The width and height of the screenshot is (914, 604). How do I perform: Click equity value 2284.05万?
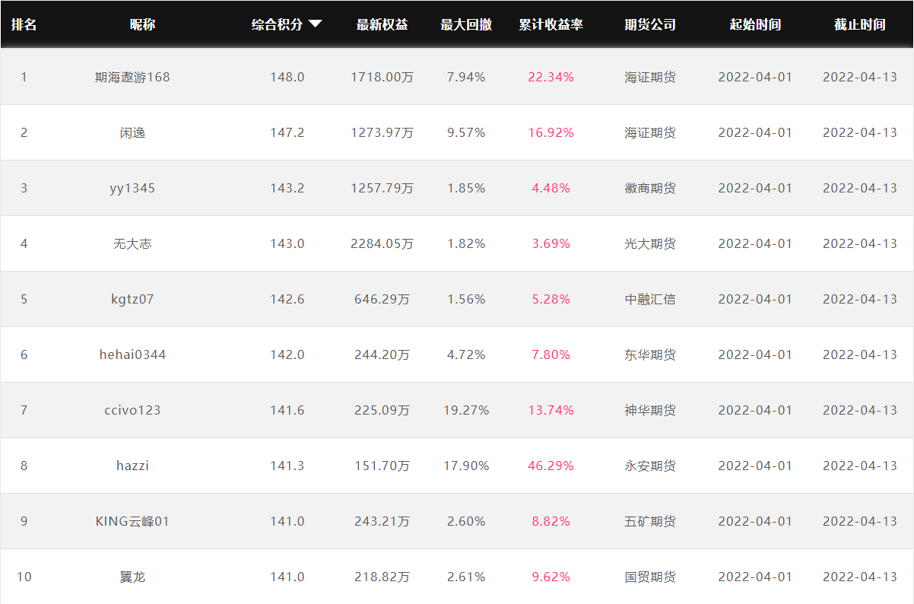[382, 243]
